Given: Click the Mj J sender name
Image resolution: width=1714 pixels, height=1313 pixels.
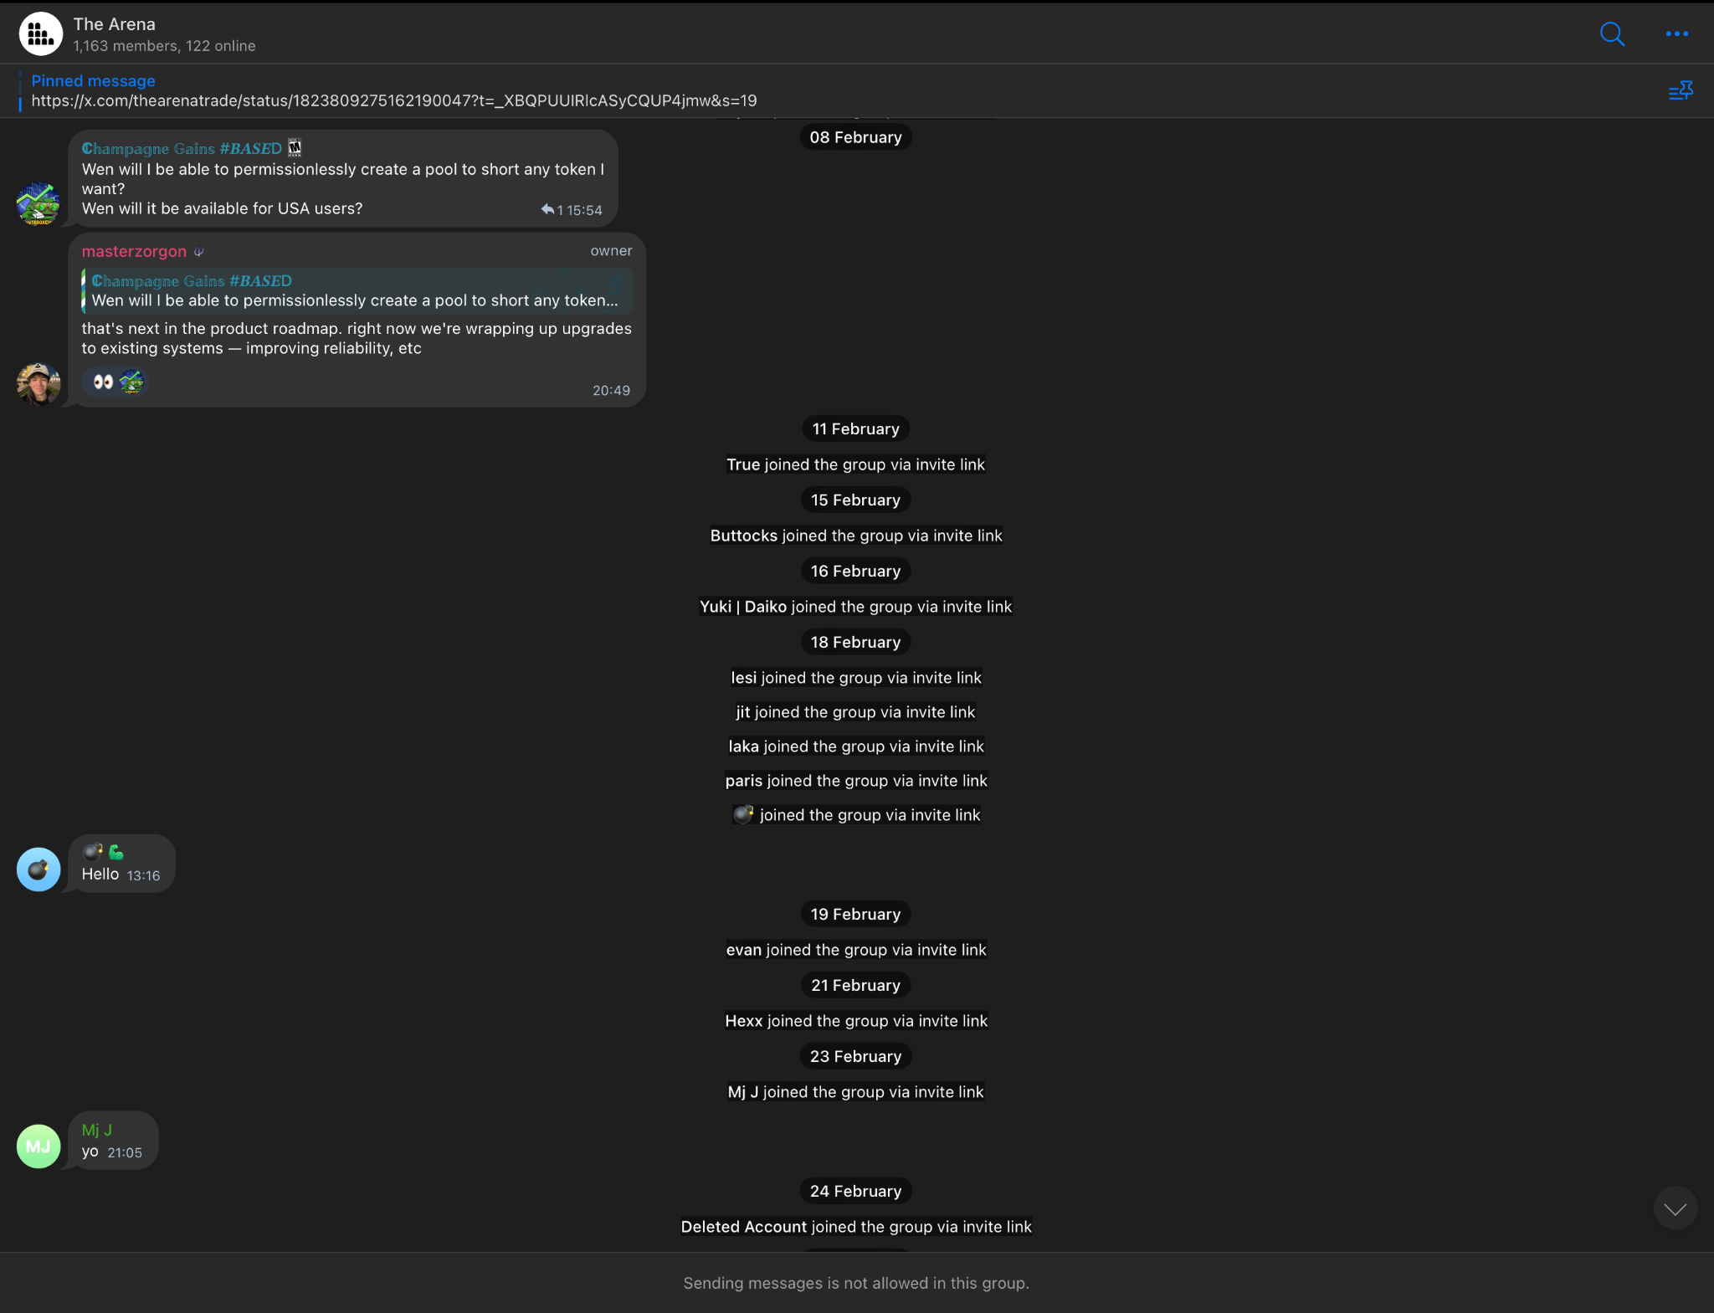Looking at the screenshot, I should tap(96, 1130).
